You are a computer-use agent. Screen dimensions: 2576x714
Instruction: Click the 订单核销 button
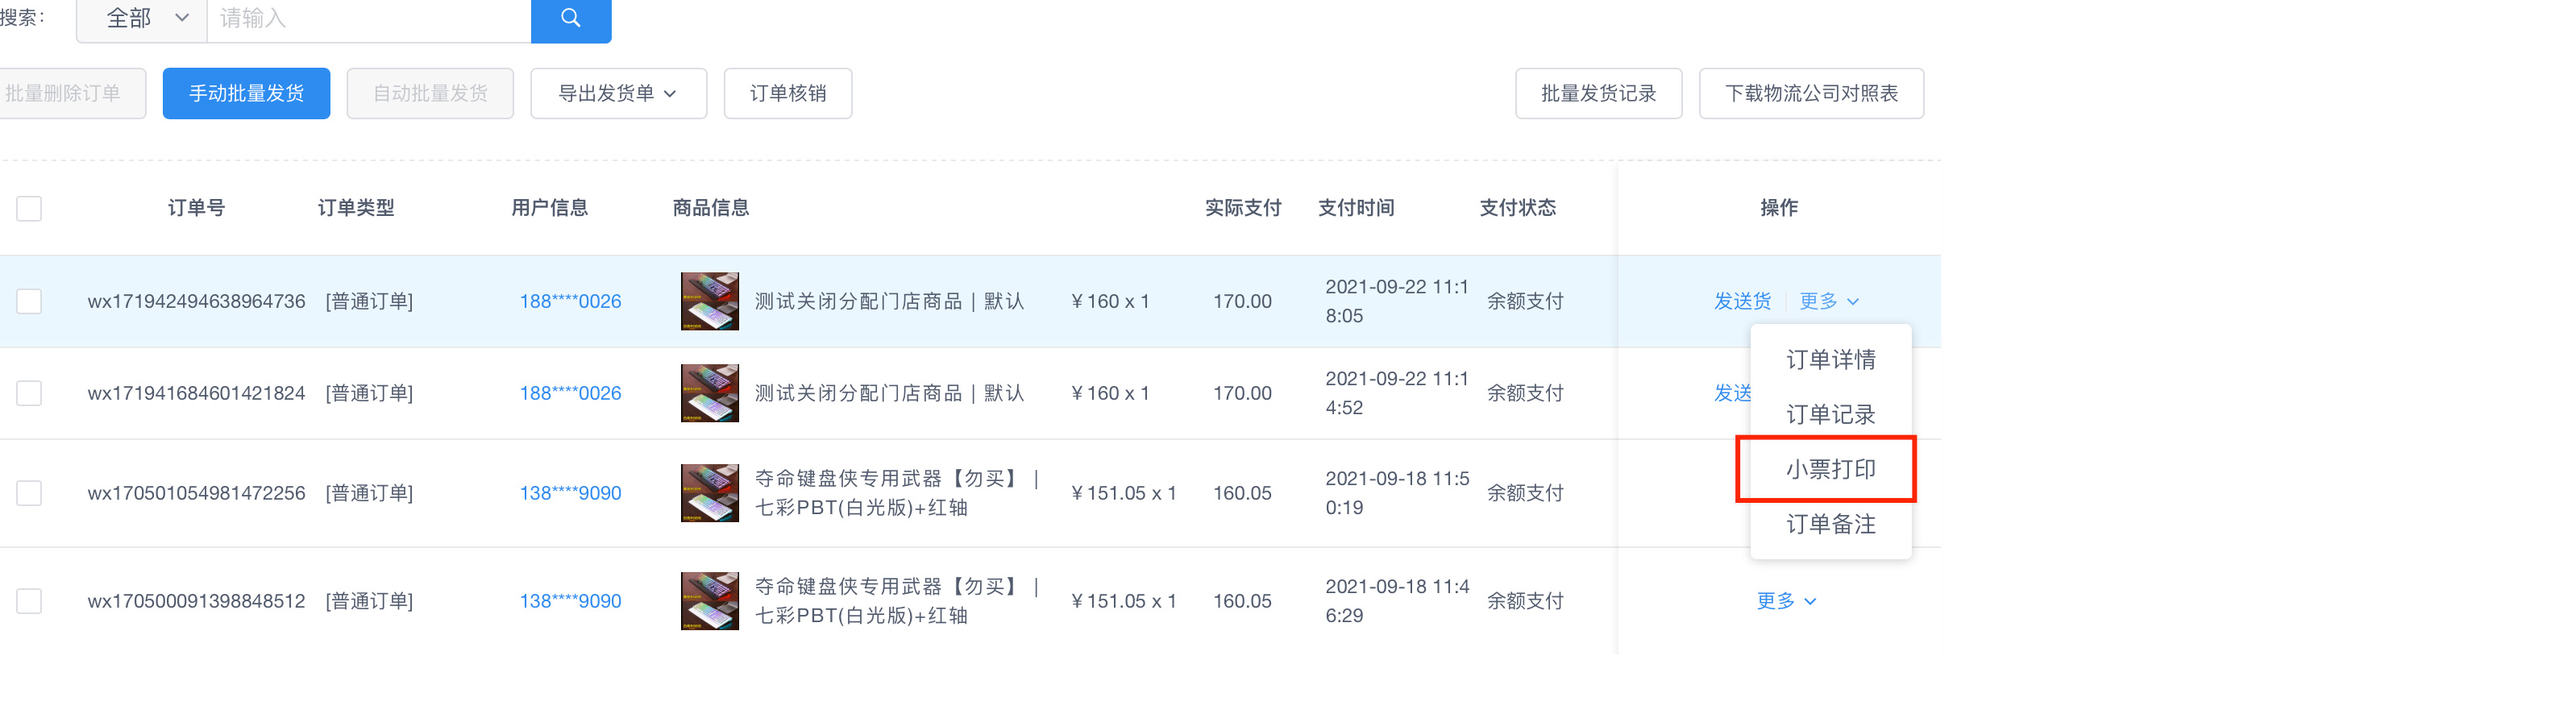(787, 93)
